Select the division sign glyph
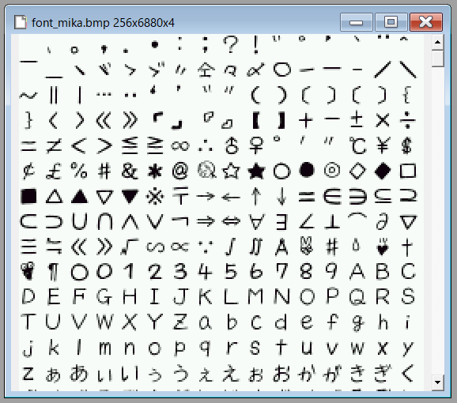Screen dimensions: 457x403 click(407, 119)
